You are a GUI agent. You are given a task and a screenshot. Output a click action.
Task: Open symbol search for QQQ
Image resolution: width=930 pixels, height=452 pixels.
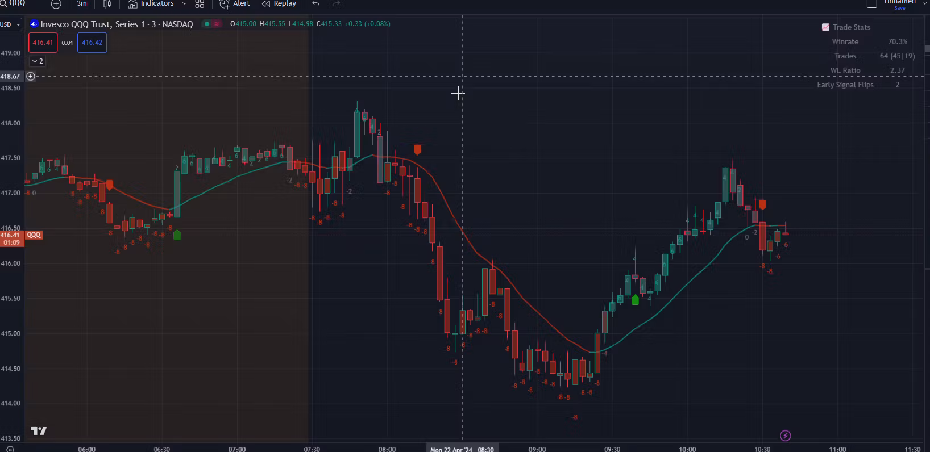(x=13, y=3)
